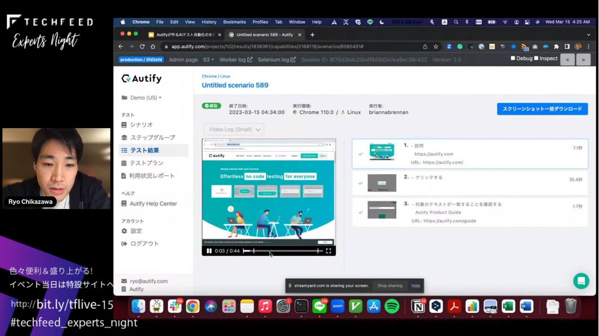Open Microsoft Excel from the dock
599x336 pixels.
pyautogui.click(x=509, y=306)
